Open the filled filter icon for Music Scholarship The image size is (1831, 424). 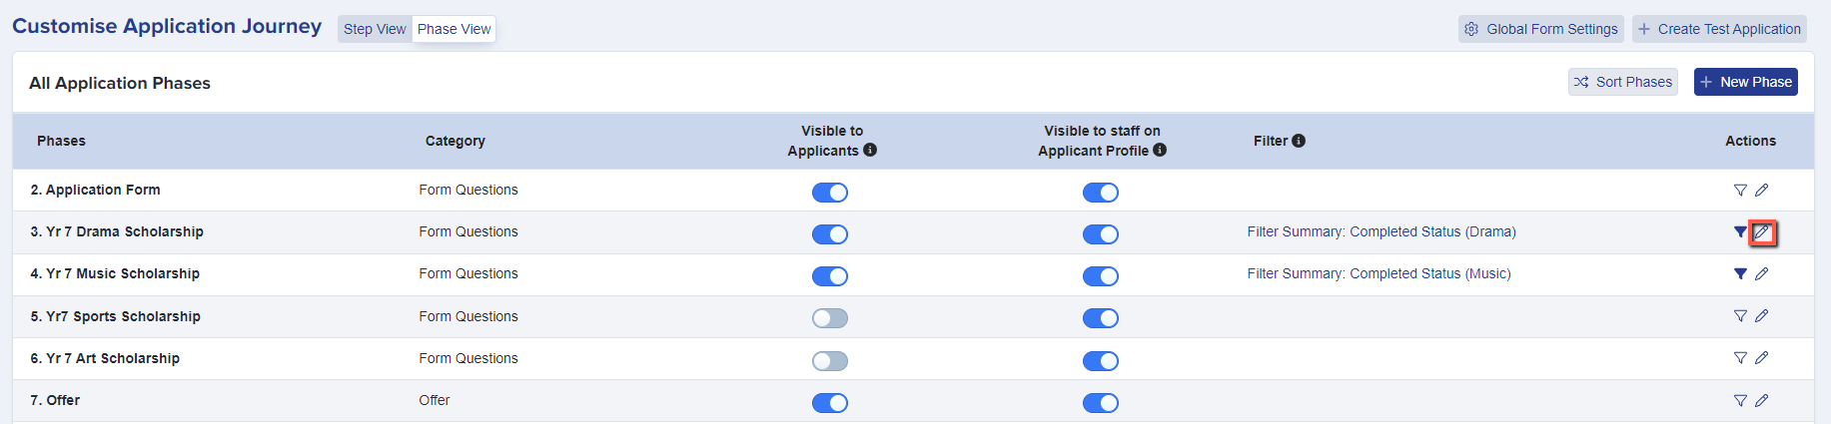(1740, 273)
